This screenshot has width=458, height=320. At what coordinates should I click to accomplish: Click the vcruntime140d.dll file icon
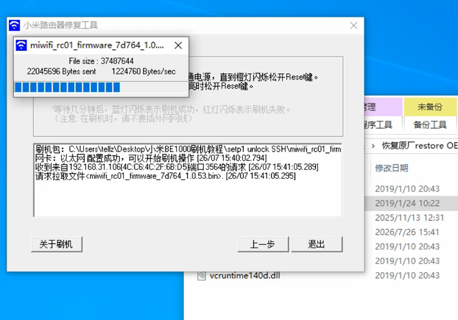click(x=202, y=275)
